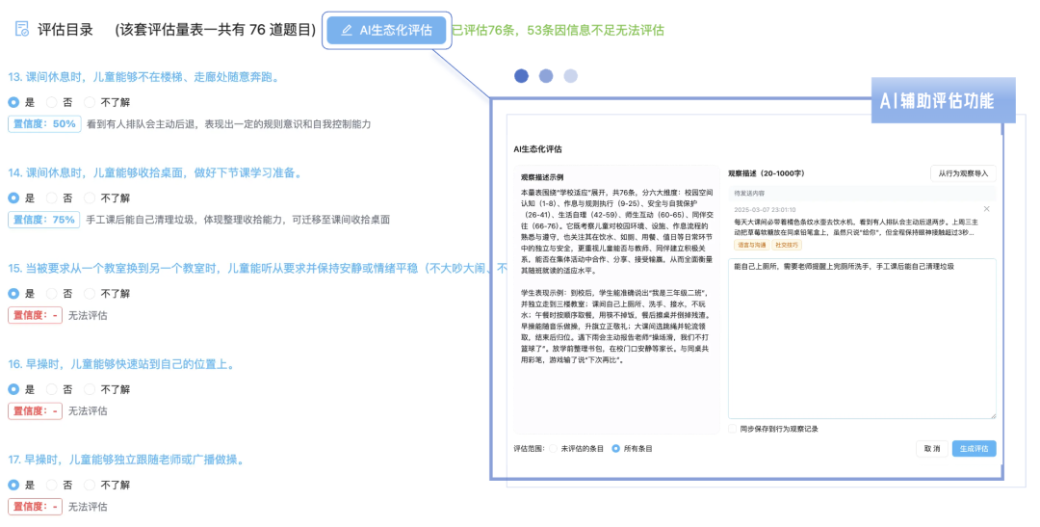
Task: Click the 观察描述（20-1000字） label
Action: click(x=767, y=173)
